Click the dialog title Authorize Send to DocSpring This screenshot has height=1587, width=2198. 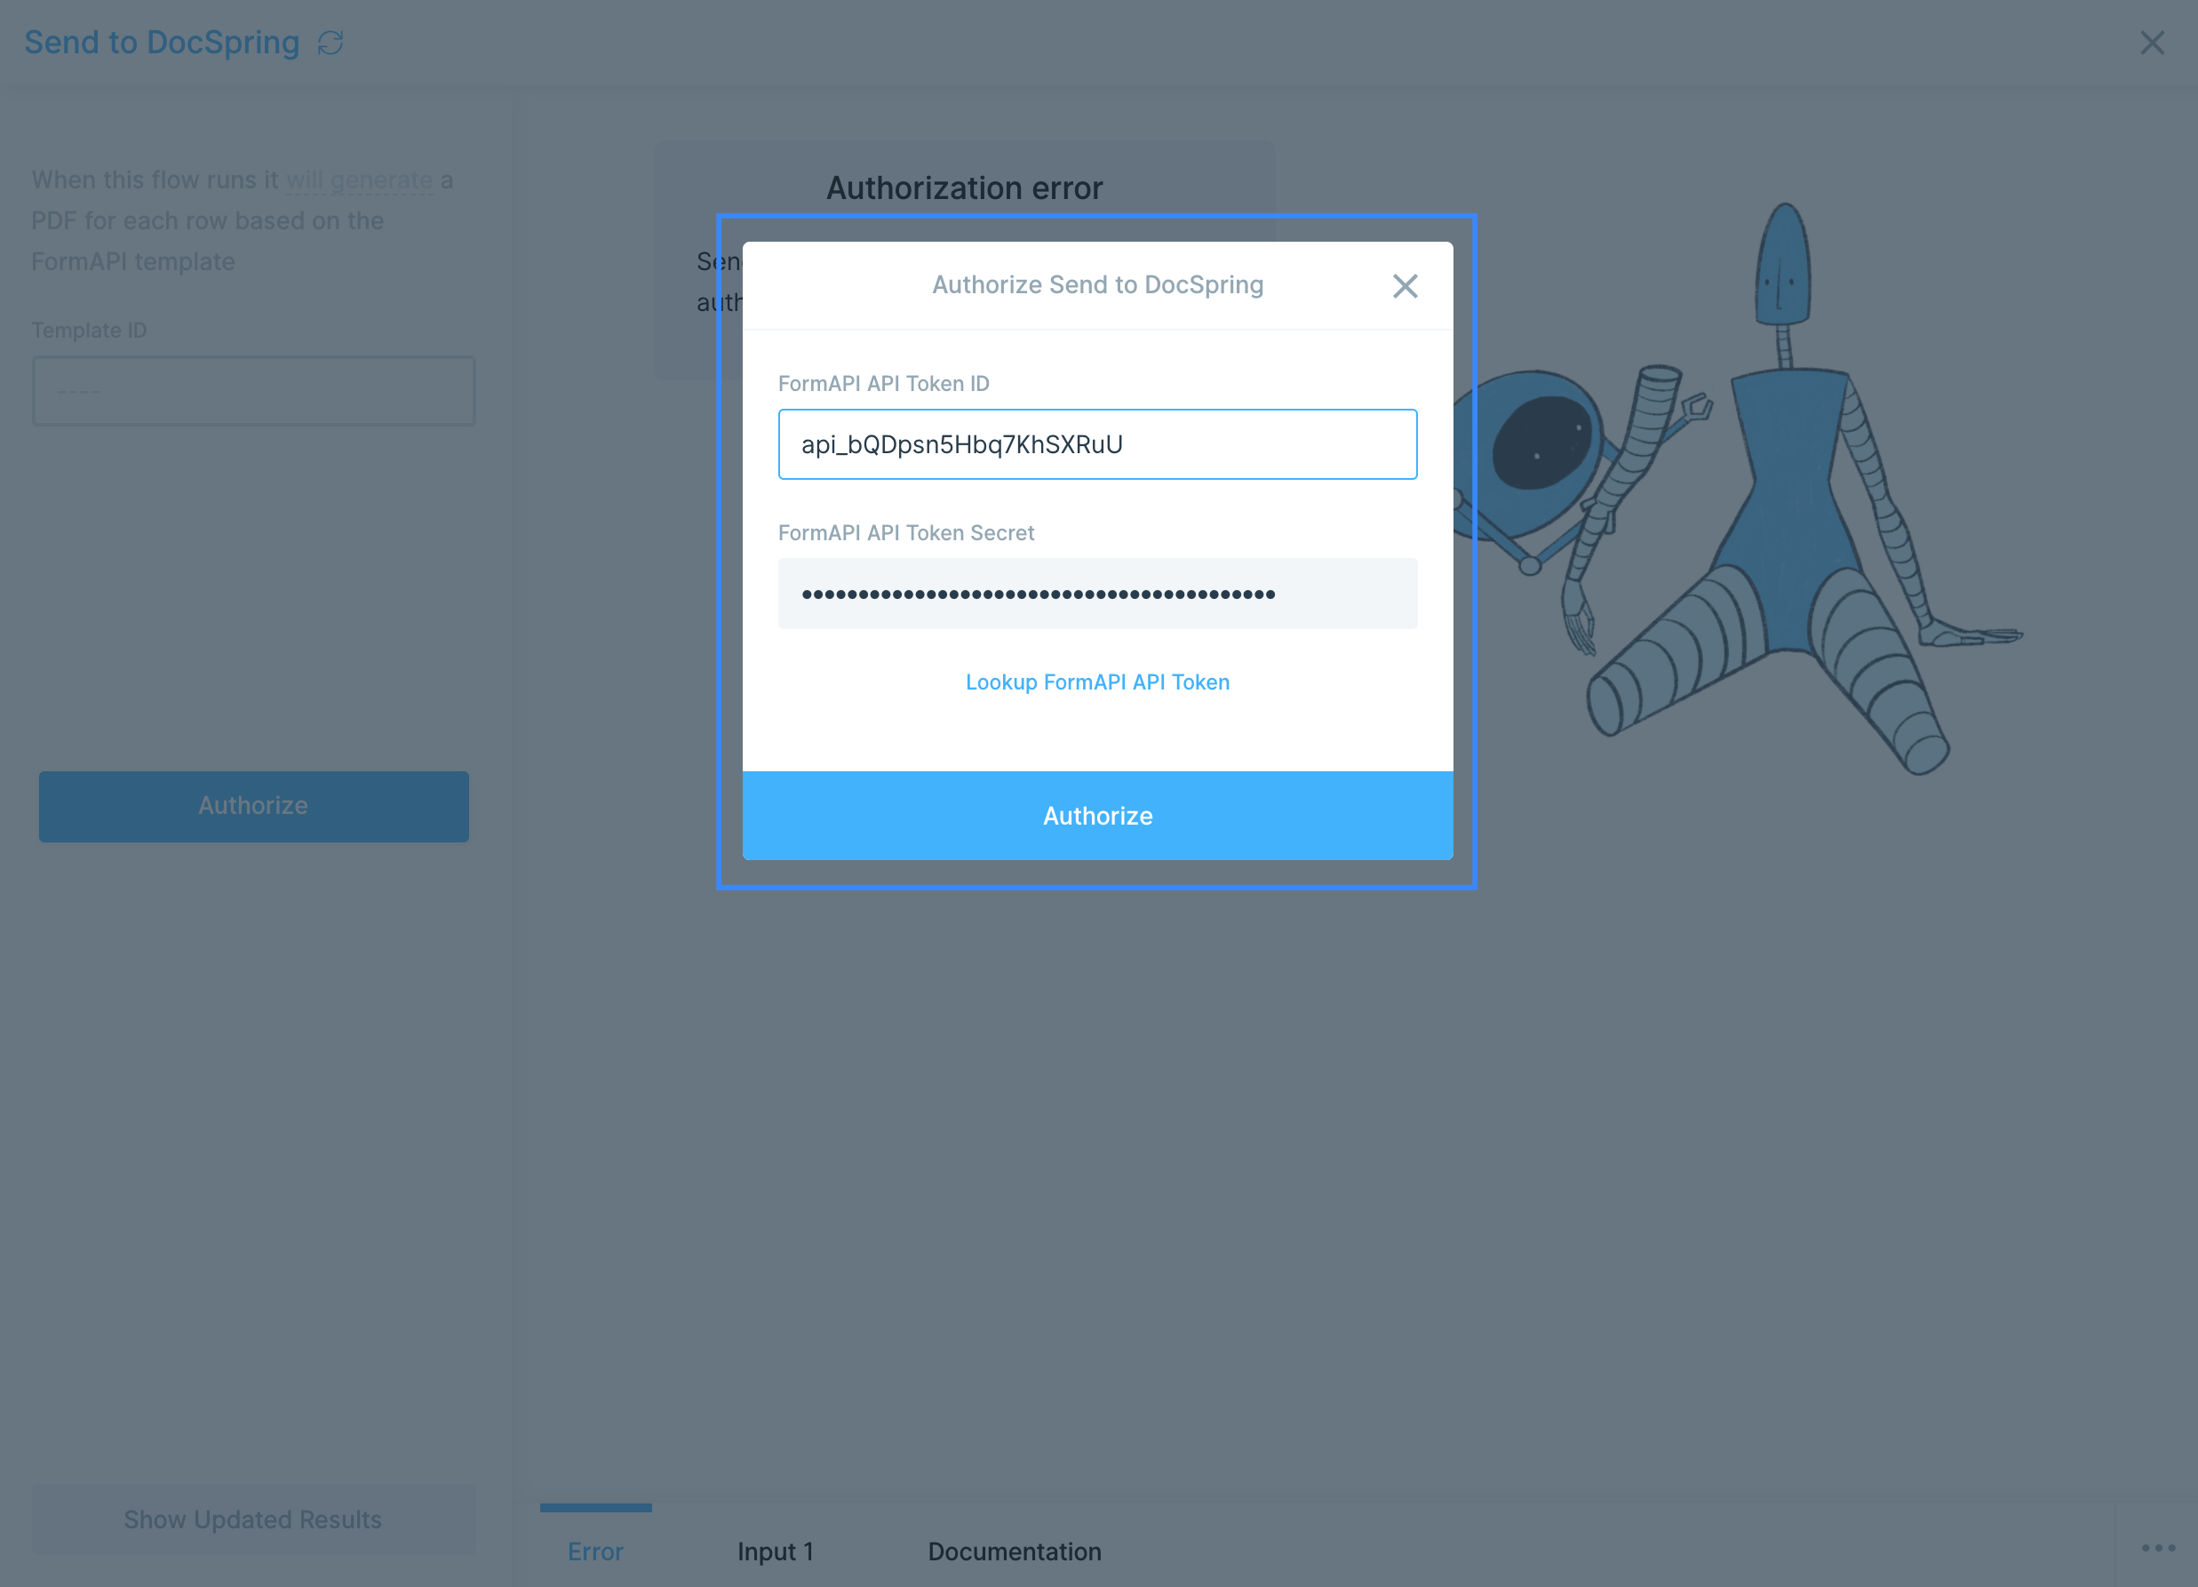[1097, 285]
